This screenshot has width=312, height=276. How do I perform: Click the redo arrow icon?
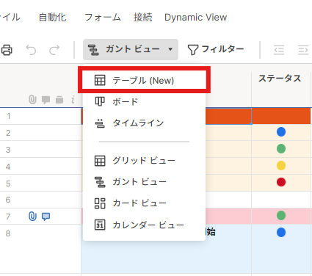tap(54, 50)
